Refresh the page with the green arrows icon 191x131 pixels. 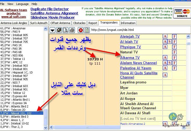(87, 30)
